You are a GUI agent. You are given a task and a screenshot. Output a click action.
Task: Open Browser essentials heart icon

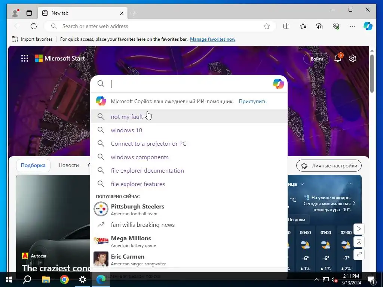(336, 26)
